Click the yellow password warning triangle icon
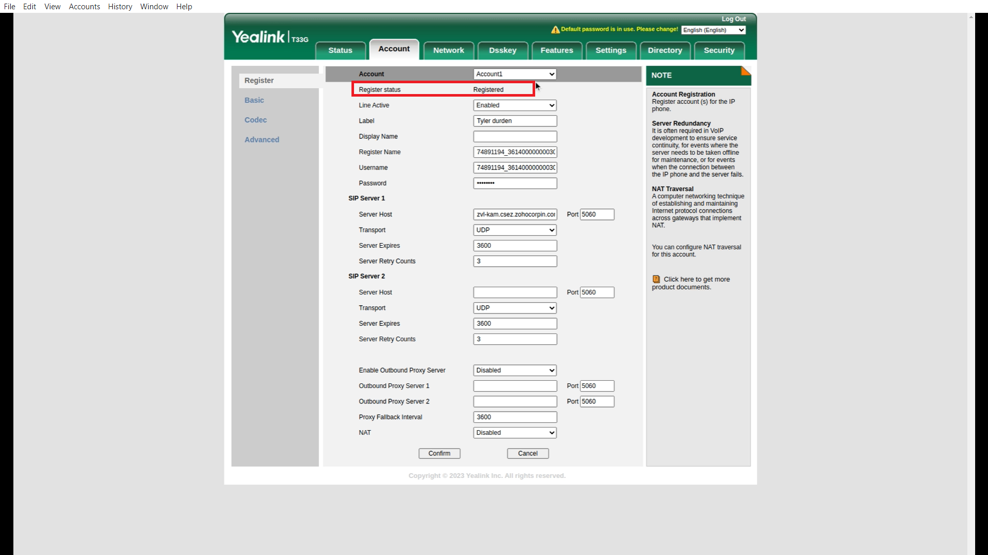Image resolution: width=988 pixels, height=555 pixels. 555,30
